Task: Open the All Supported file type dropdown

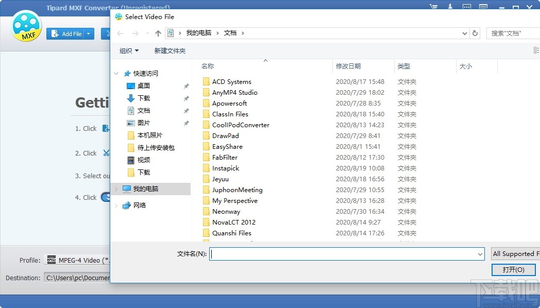Action: point(516,254)
